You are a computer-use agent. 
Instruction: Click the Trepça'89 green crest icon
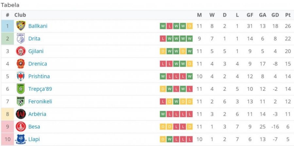tap(21, 89)
